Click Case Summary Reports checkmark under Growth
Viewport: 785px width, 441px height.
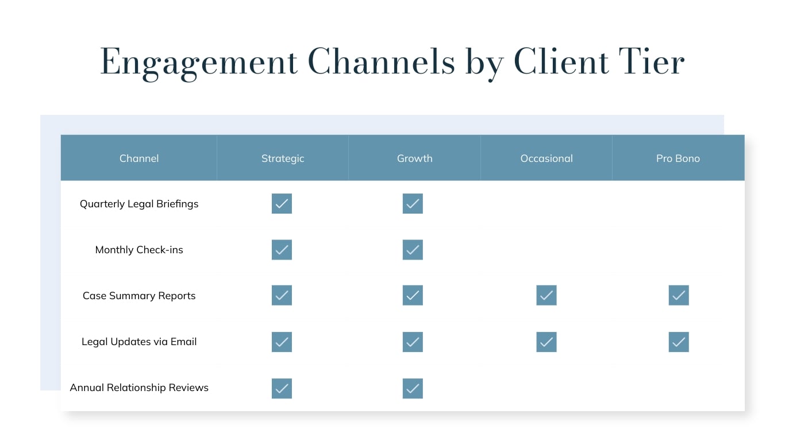click(413, 296)
